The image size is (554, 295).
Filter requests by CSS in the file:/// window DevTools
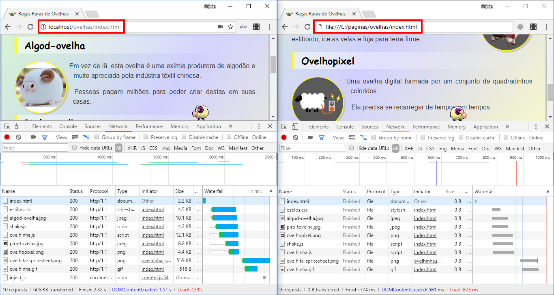point(430,149)
